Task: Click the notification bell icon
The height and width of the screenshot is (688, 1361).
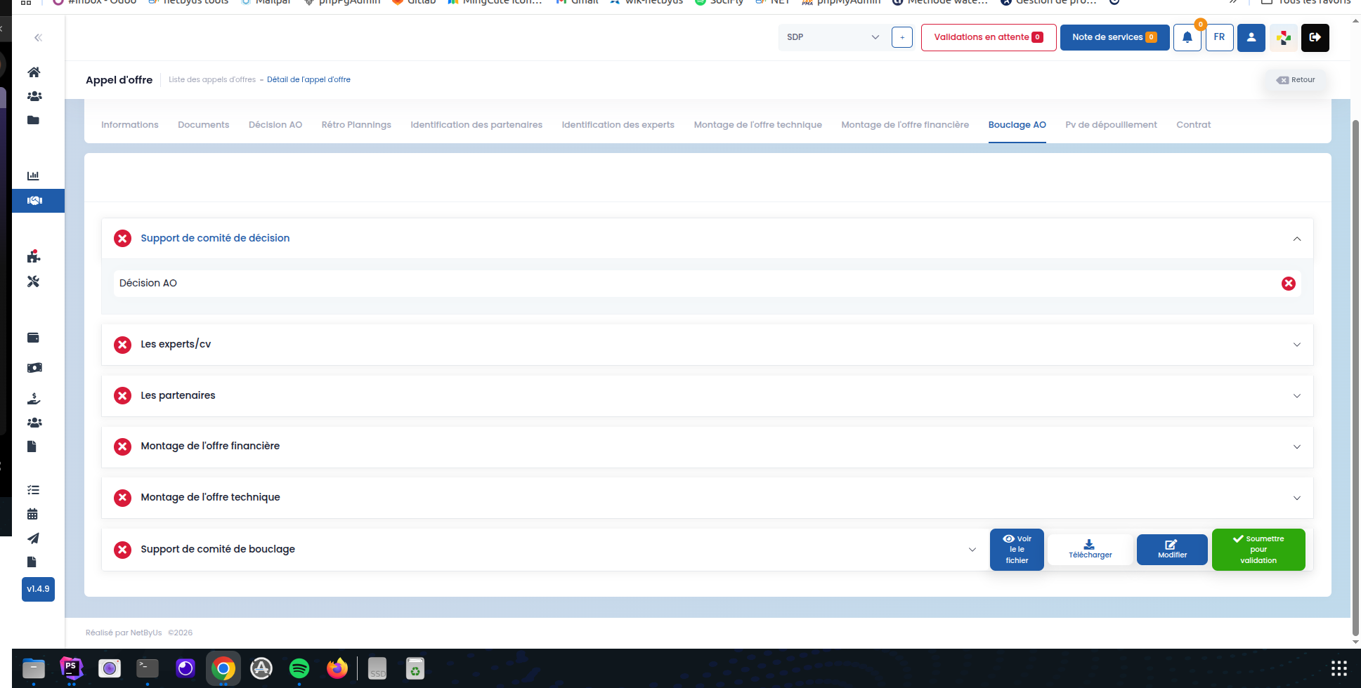Action: coord(1187,38)
